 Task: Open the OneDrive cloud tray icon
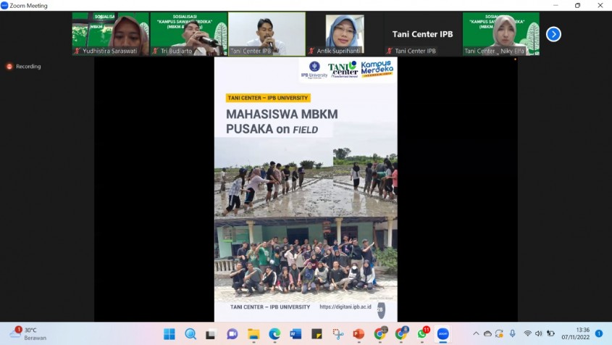pyautogui.click(x=487, y=333)
